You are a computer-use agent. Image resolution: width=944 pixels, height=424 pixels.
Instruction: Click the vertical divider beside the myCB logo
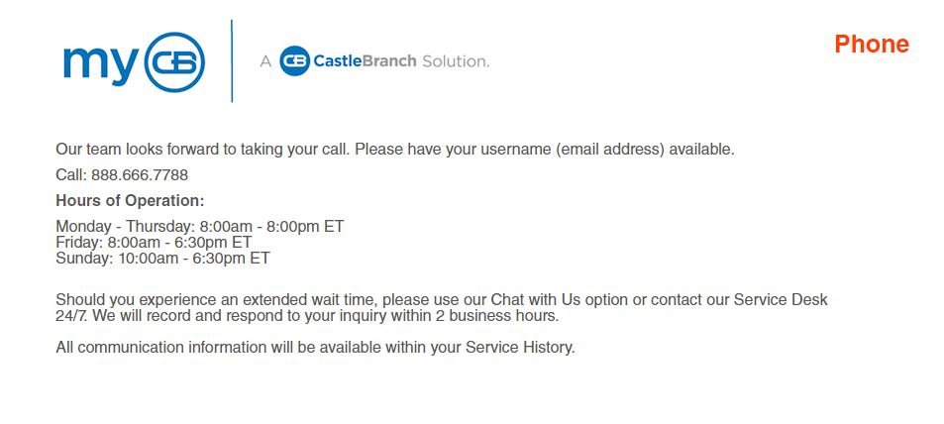click(232, 60)
